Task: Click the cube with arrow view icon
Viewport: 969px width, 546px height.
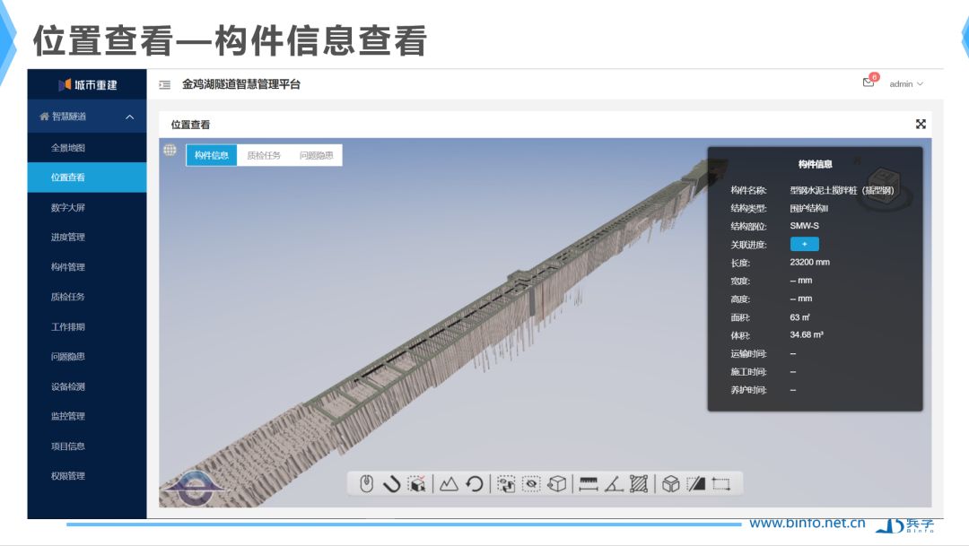Action: tap(557, 483)
